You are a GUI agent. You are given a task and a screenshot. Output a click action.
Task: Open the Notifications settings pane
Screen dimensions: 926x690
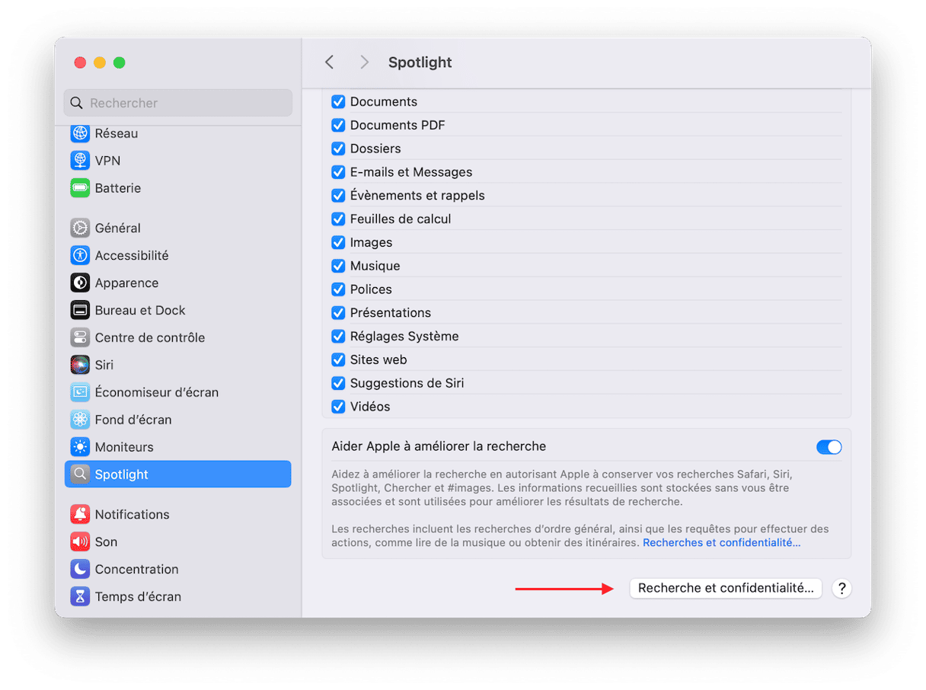pos(132,514)
